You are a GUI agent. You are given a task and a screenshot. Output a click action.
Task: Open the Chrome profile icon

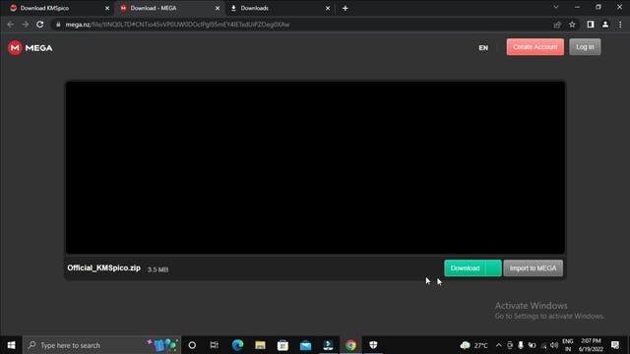605,25
